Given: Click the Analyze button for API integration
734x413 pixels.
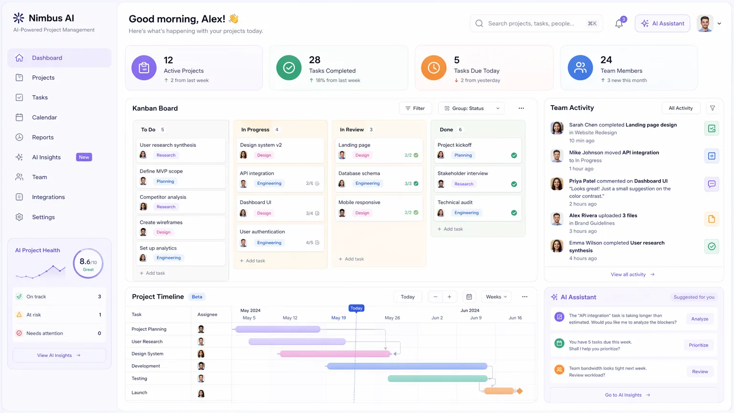Looking at the screenshot, I should click(x=699, y=318).
